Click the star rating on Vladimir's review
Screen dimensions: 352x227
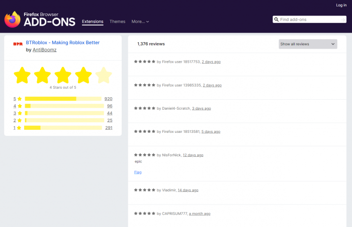click(145, 190)
